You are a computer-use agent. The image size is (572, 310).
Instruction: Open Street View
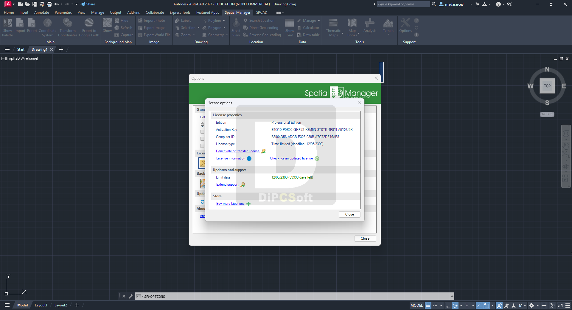tap(236, 27)
